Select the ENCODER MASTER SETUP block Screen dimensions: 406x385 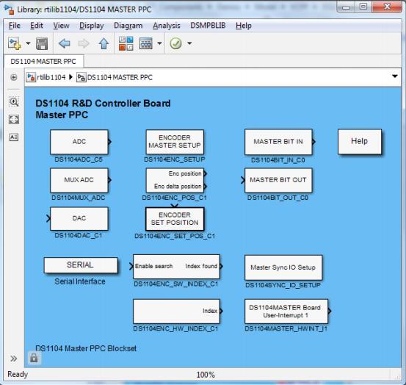pos(175,142)
